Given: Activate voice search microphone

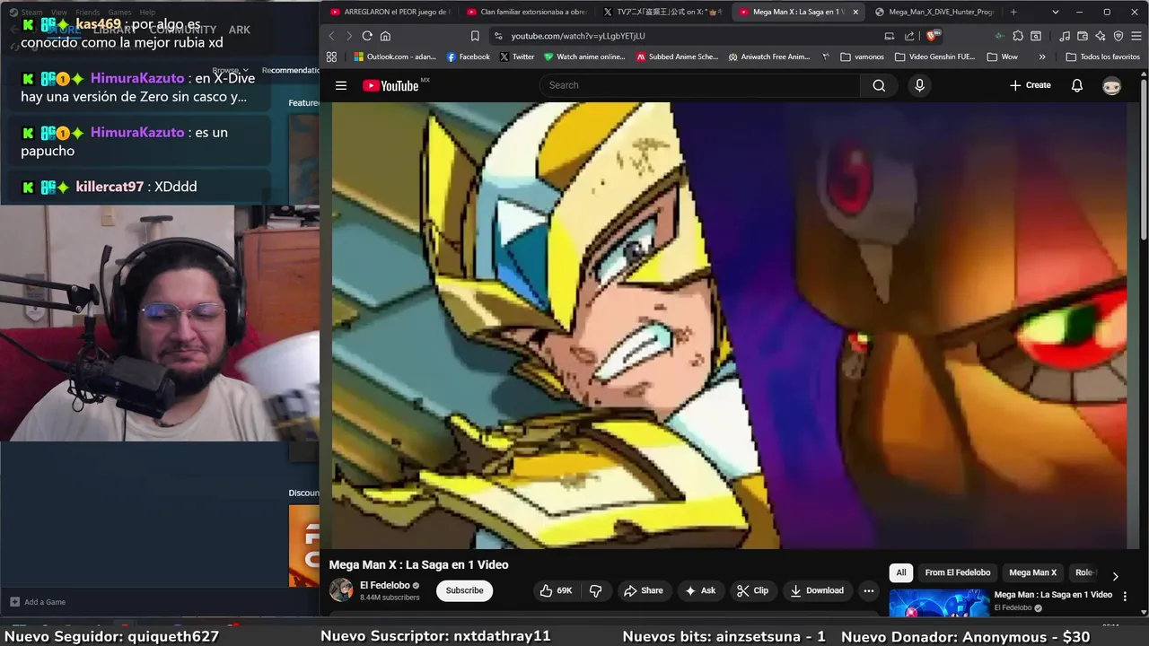Looking at the screenshot, I should 919,85.
